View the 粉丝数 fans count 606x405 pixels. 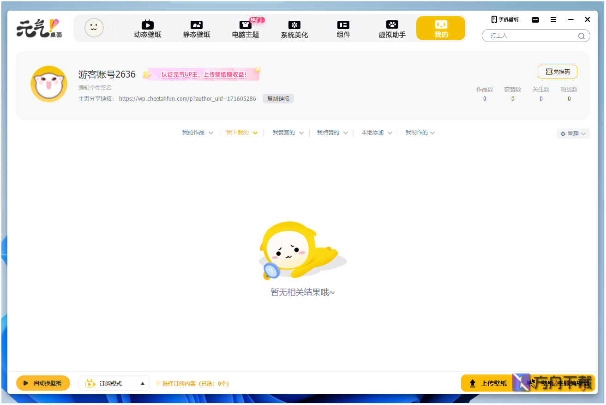click(x=569, y=94)
